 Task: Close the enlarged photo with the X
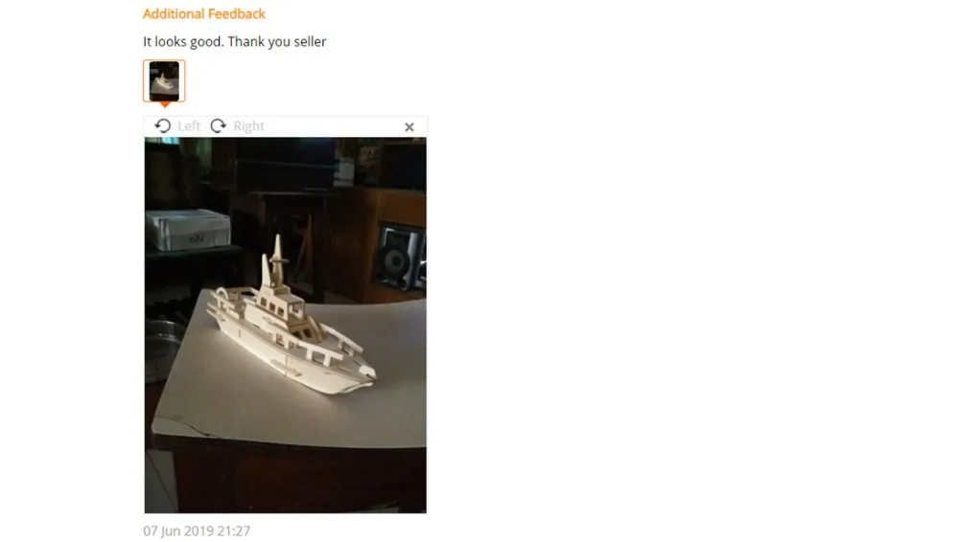coord(409,126)
